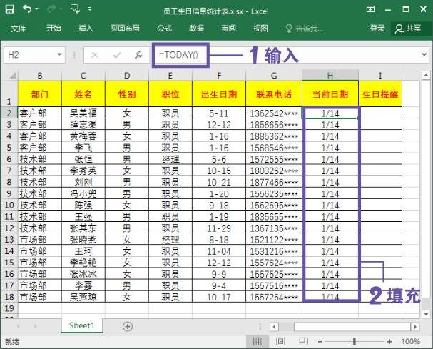Viewport: 433px width, 349px height.
Task: Click the horizontal scrollbar right arrow
Action: [x=415, y=327]
